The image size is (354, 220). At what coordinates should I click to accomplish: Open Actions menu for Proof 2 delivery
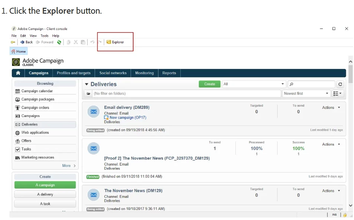click(331, 144)
